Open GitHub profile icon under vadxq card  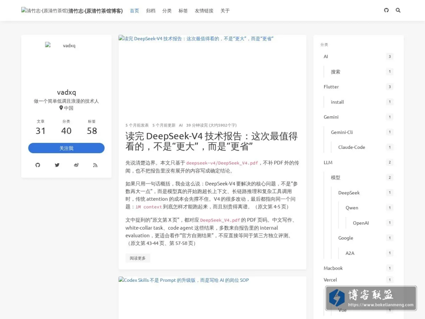point(38,165)
